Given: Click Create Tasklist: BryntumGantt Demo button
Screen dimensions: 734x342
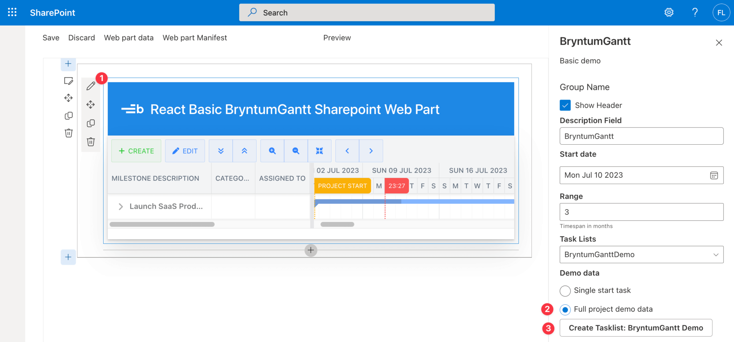Looking at the screenshot, I should coord(636,328).
